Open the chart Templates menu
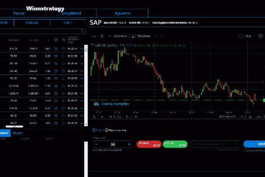The height and width of the screenshot is (177, 265). pos(141,36)
